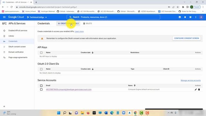Sort API Keys by Creation date arrow
The image size is (206, 116).
click(x=92, y=53)
